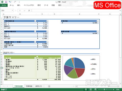Click the Name Box showing I30

point(6,11)
